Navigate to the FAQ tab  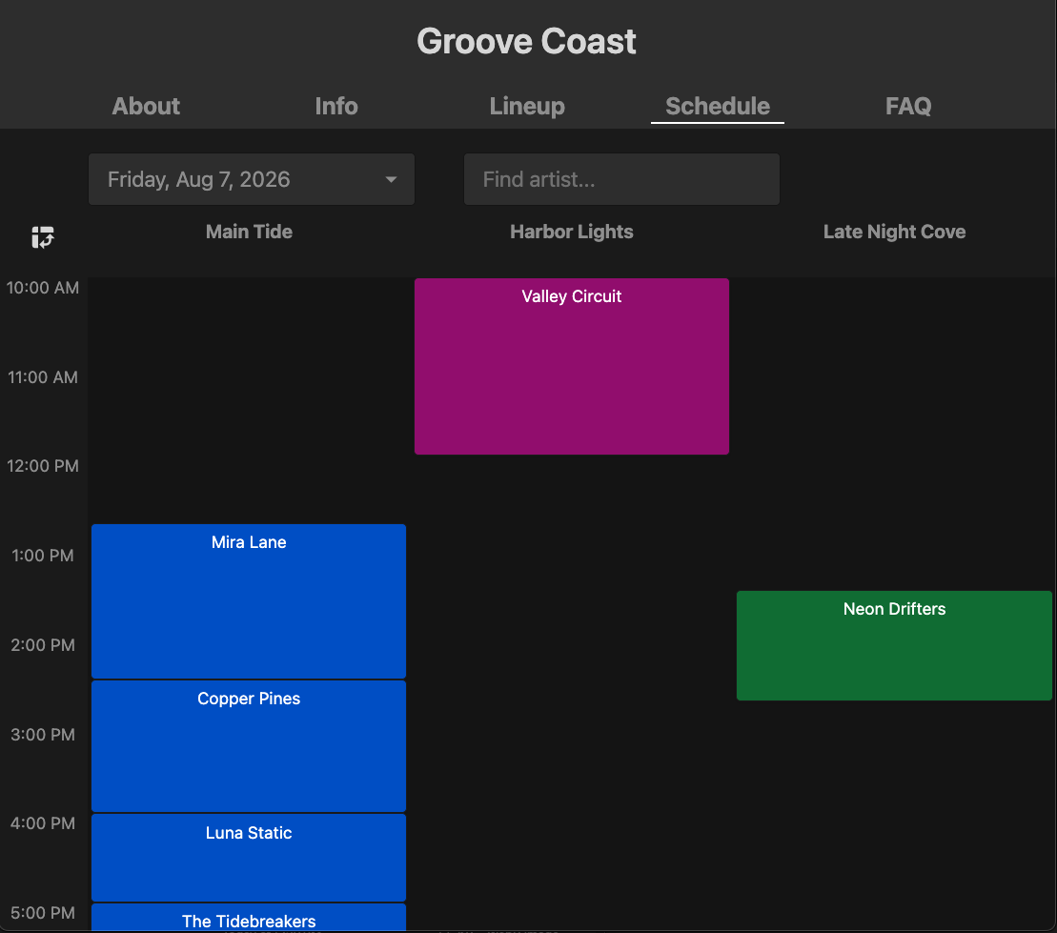[x=908, y=106]
